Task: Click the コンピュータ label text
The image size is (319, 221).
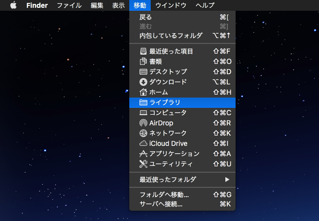Action: tap(168, 113)
